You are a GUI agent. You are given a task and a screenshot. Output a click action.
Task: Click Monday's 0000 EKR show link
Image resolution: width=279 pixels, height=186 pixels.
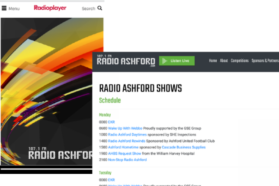point(111,122)
